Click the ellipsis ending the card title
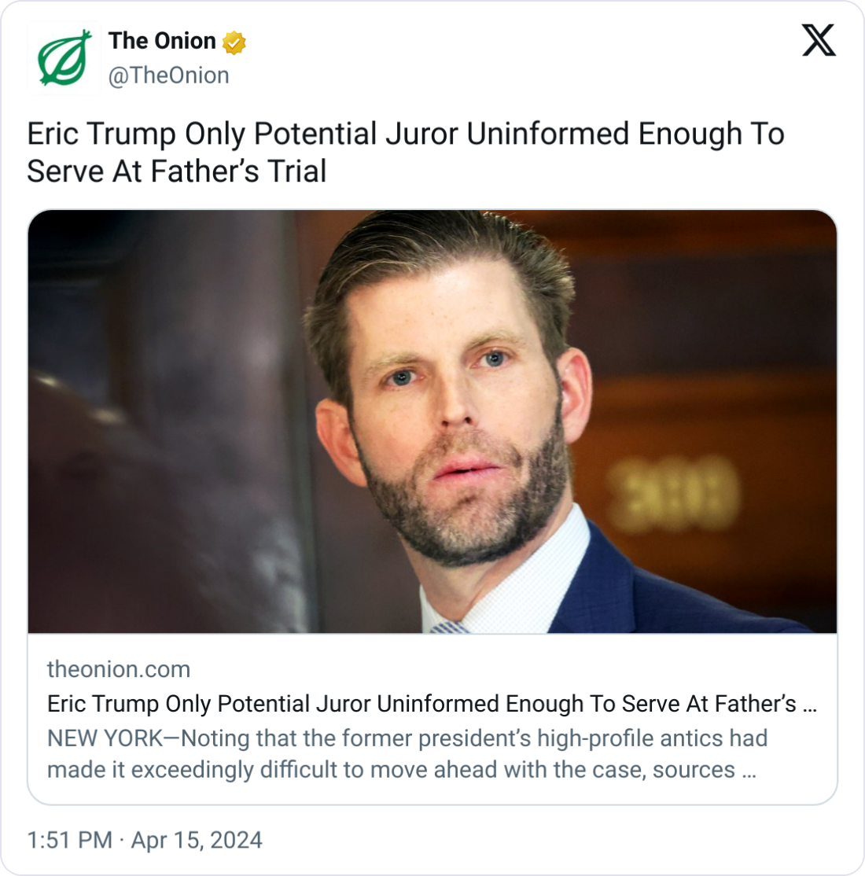This screenshot has width=865, height=876. click(808, 705)
